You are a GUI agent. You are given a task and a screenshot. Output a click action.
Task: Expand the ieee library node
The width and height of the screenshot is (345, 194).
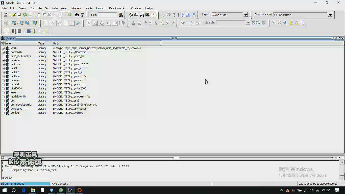[3, 92]
